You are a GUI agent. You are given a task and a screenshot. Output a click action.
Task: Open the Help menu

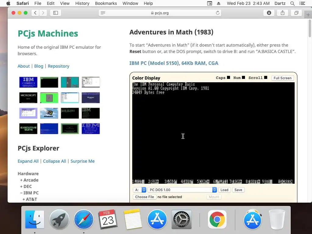point(148,3)
